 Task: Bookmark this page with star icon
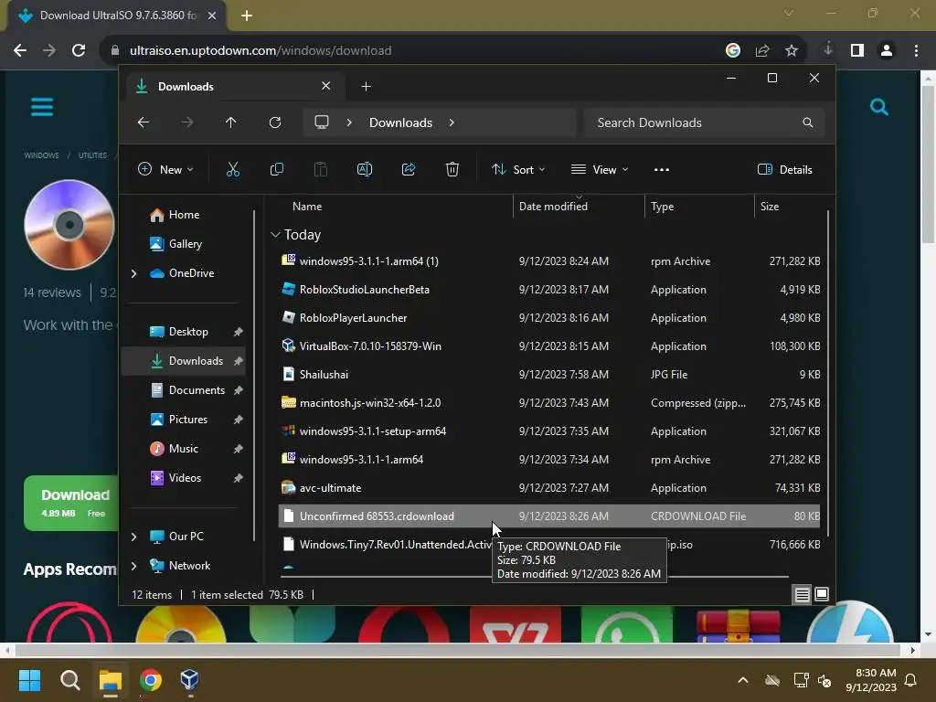coord(792,50)
